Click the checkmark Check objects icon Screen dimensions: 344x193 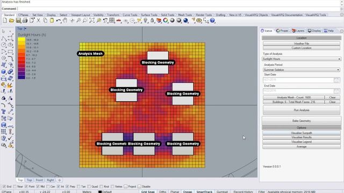click(10, 138)
